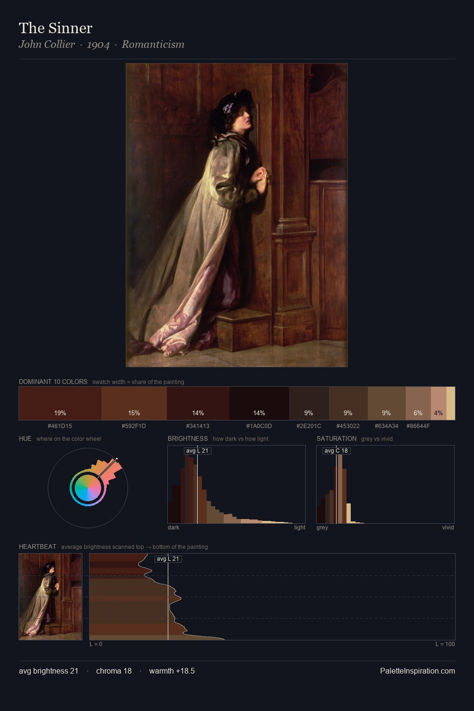Image resolution: width=474 pixels, height=711 pixels.
Task: Click the 'dark' axis label
Action: 173,528
